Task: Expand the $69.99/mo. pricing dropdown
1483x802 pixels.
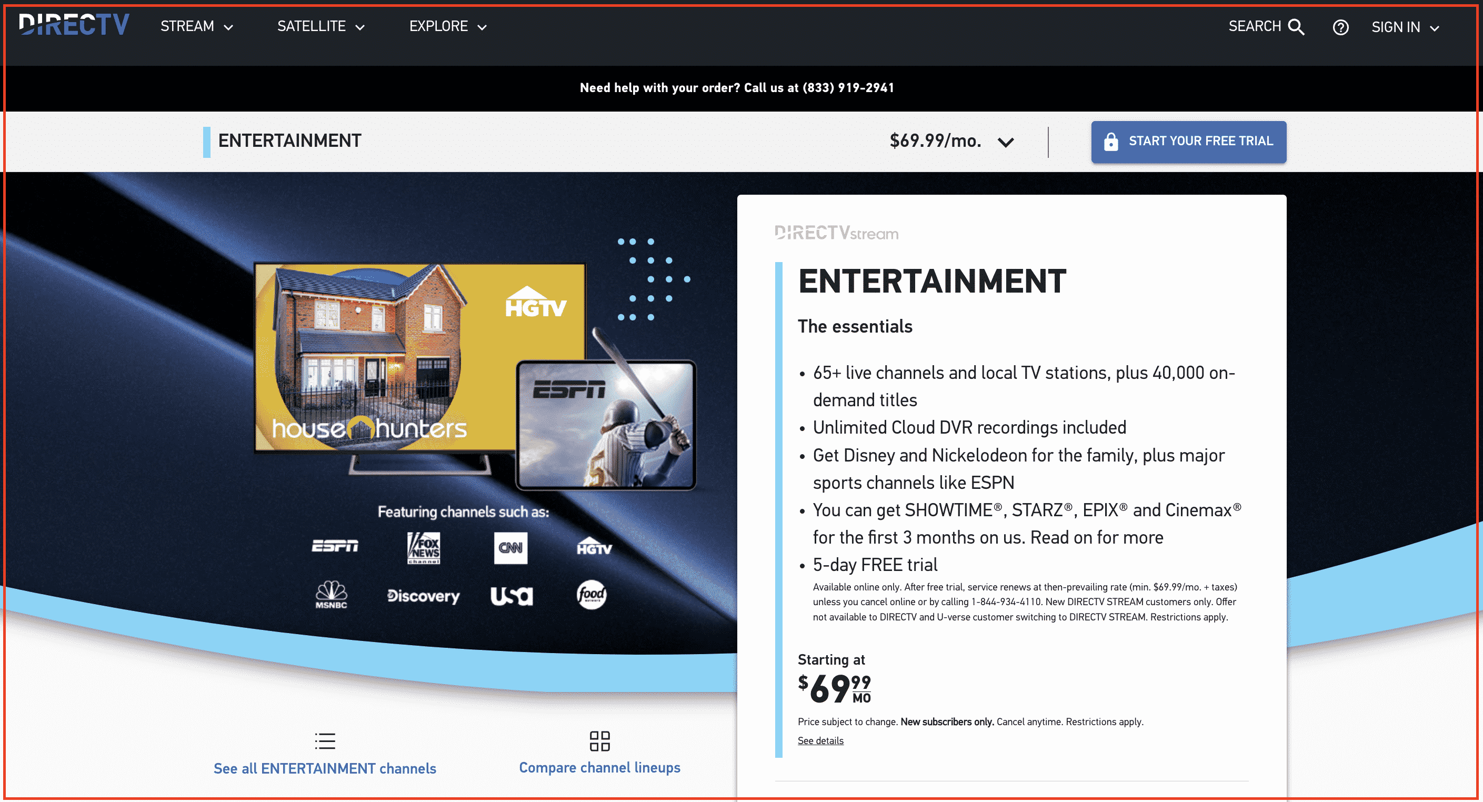Action: [1007, 141]
